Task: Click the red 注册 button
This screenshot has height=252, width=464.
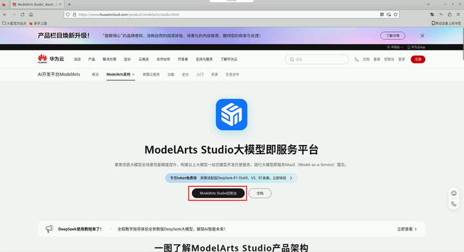Action: [x=418, y=59]
